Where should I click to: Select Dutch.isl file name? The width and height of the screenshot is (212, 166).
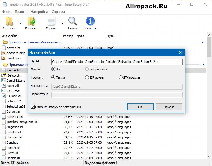[12, 153]
